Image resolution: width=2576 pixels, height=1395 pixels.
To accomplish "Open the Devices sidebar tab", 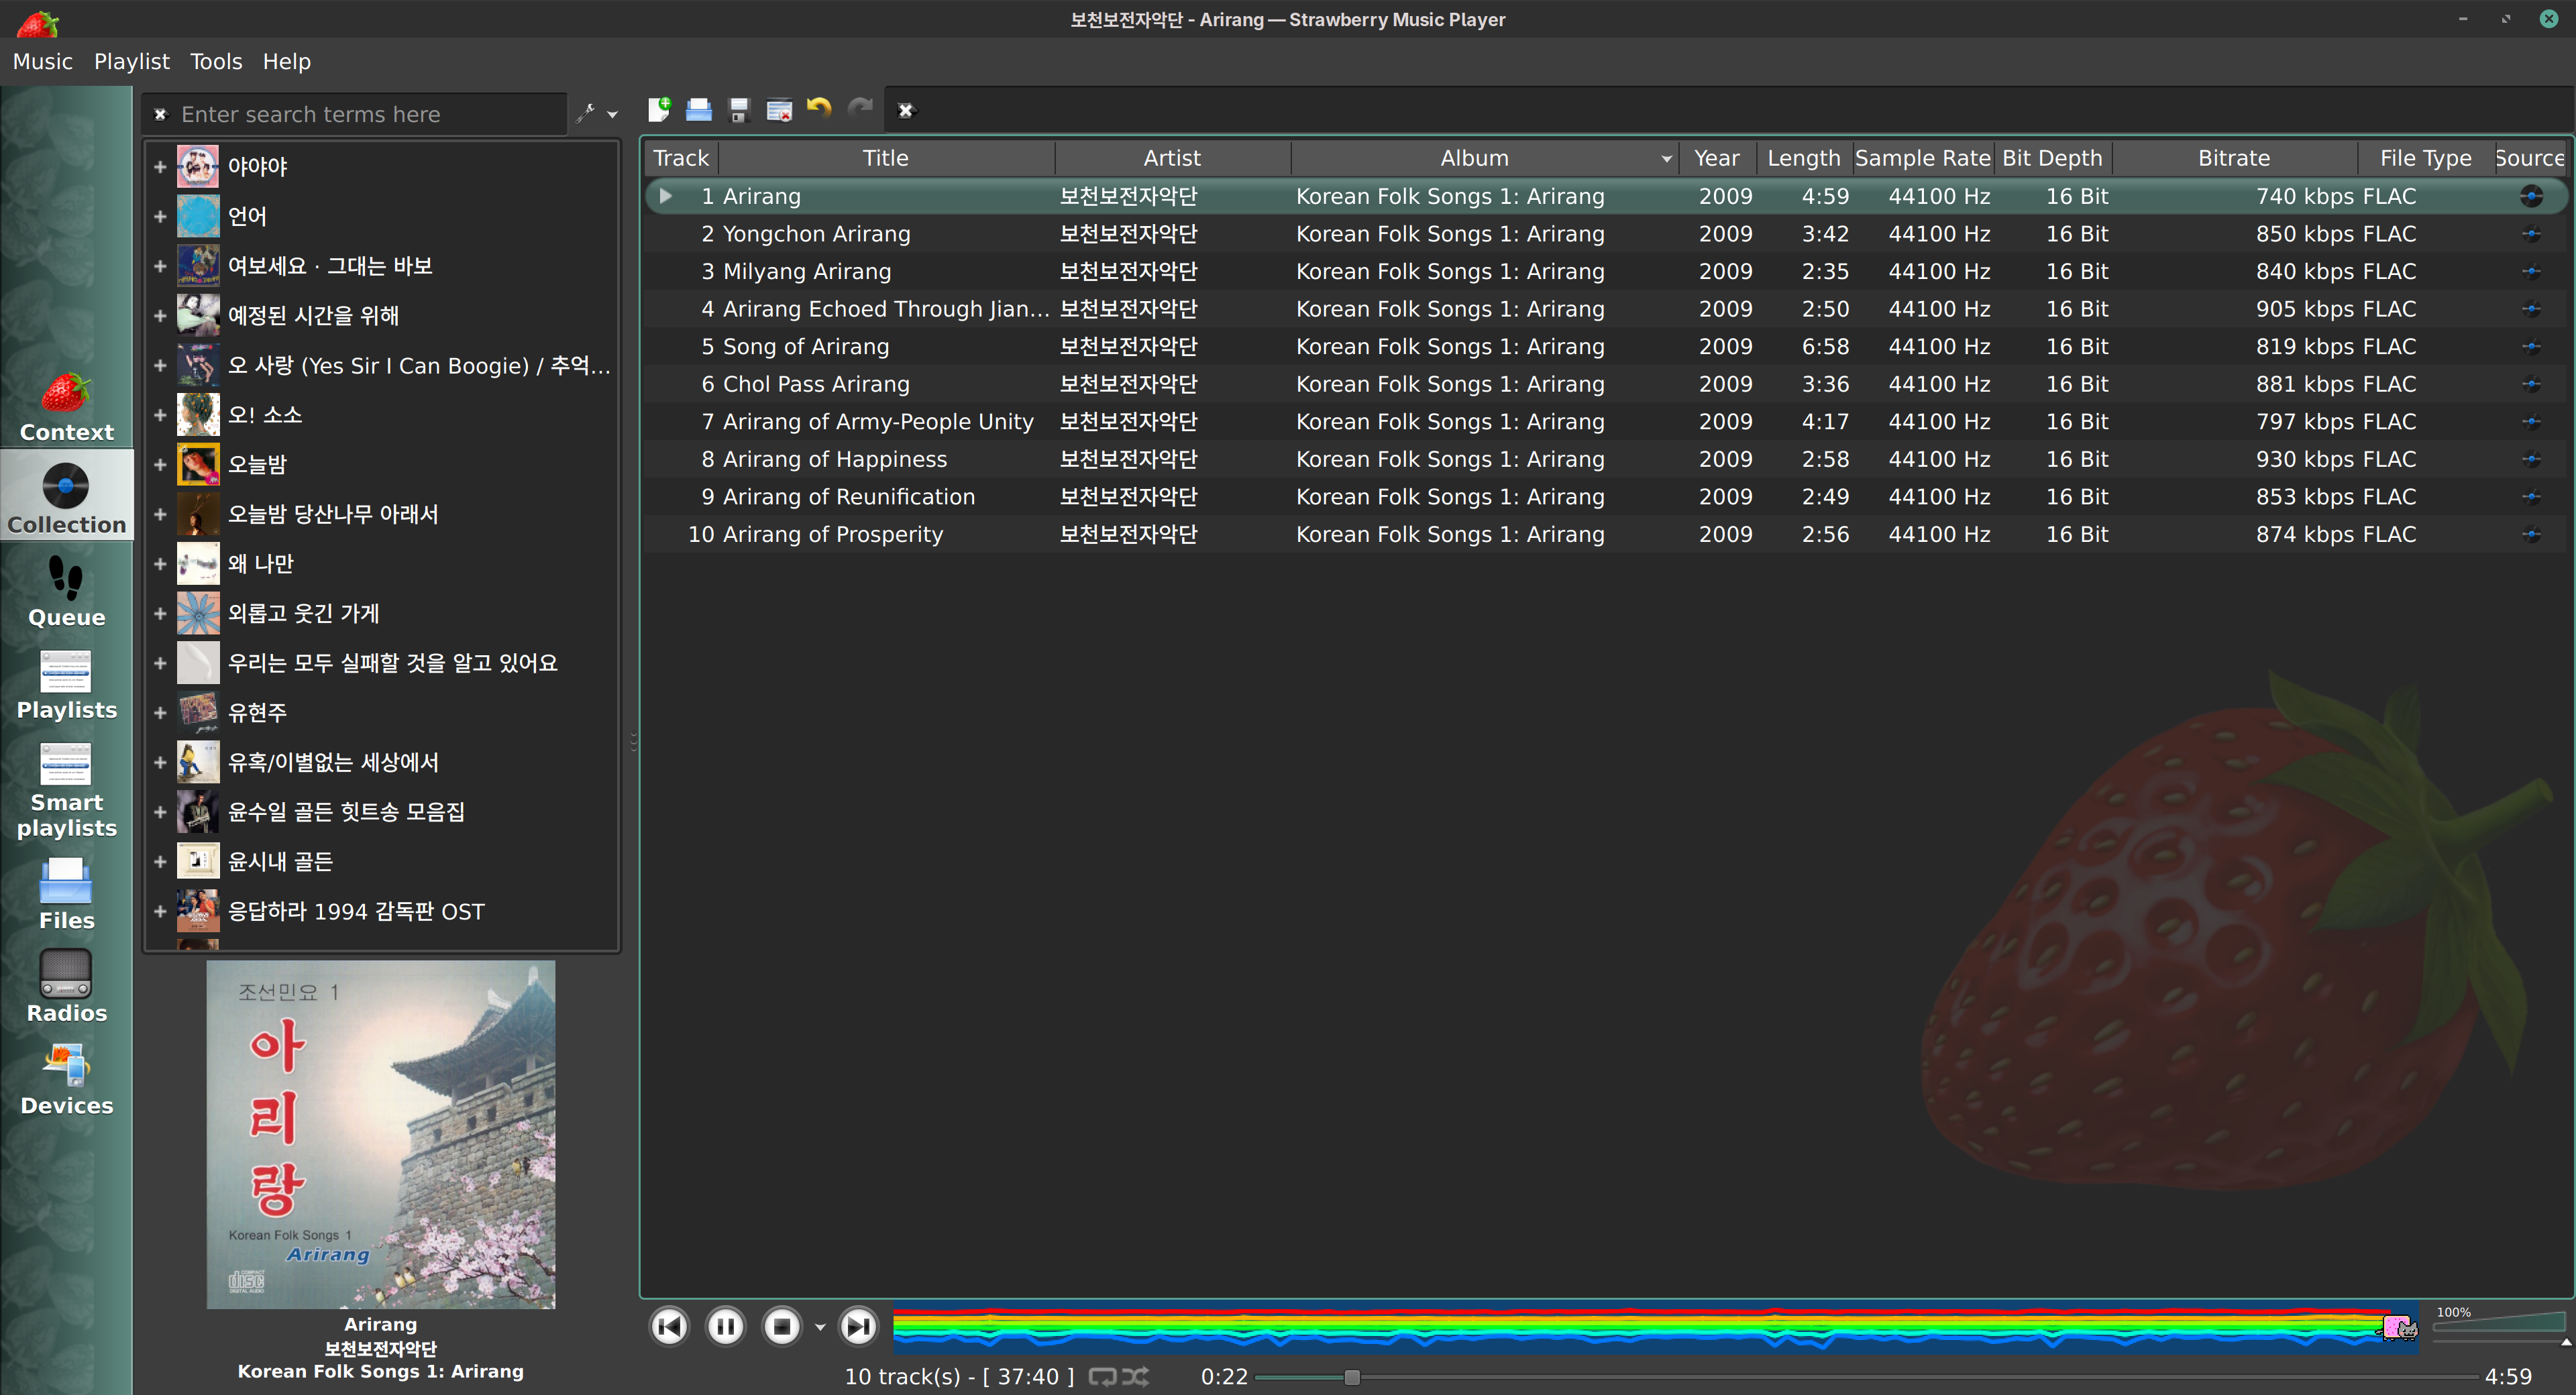I will (x=66, y=1079).
